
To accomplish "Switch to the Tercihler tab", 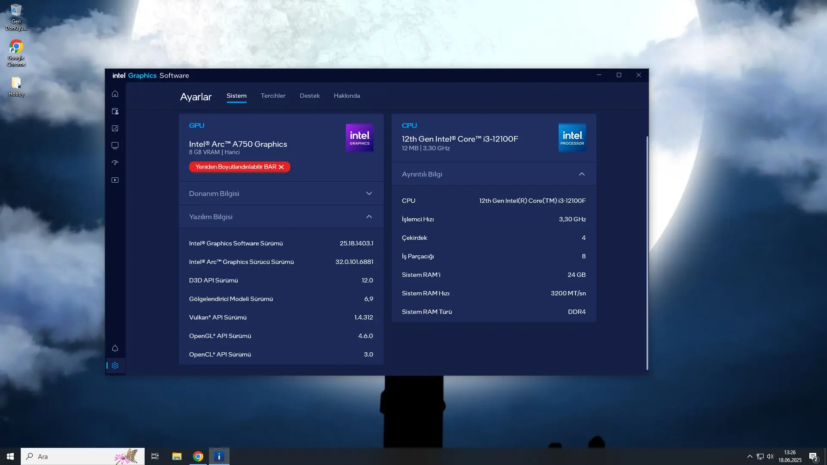I will click(x=273, y=96).
